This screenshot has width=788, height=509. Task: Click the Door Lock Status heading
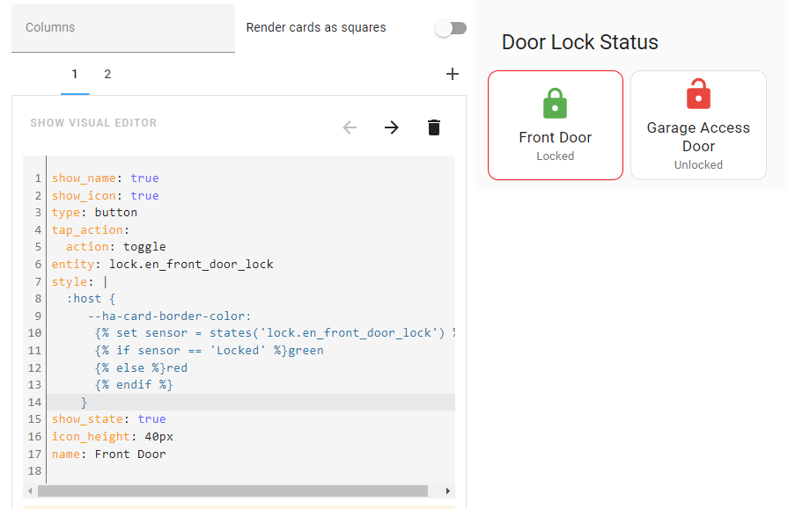pos(580,42)
